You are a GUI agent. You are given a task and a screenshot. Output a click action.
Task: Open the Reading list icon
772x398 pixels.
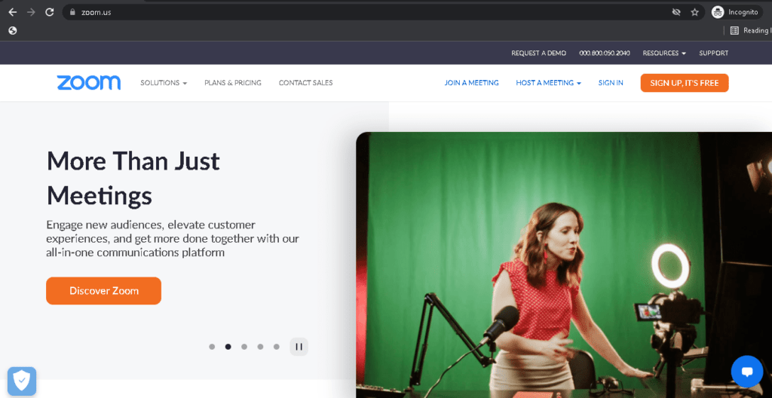(734, 31)
